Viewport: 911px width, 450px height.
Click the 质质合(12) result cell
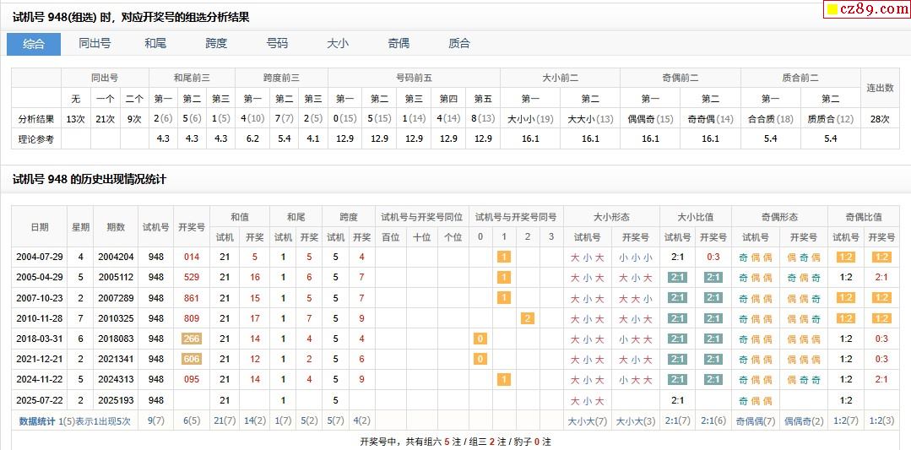tap(830, 119)
